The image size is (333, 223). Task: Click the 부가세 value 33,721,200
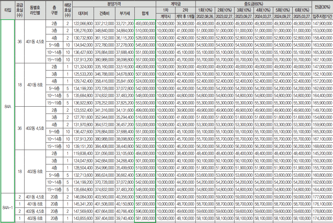(x=125, y=23)
